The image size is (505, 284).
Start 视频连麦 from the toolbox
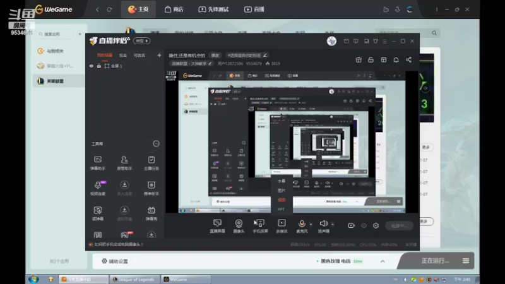point(98,188)
